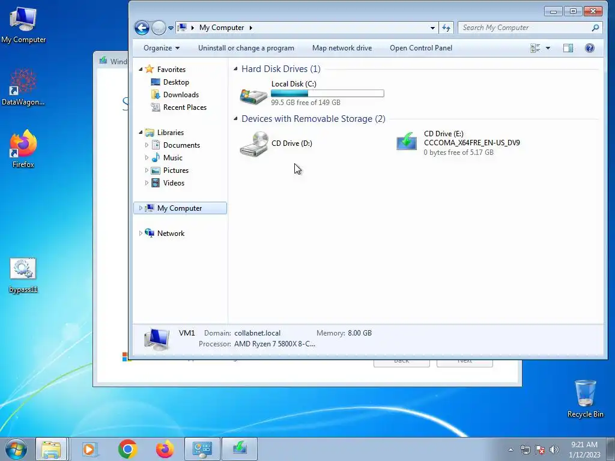
Task: Select the bypass11 desktop file
Action: click(x=23, y=275)
